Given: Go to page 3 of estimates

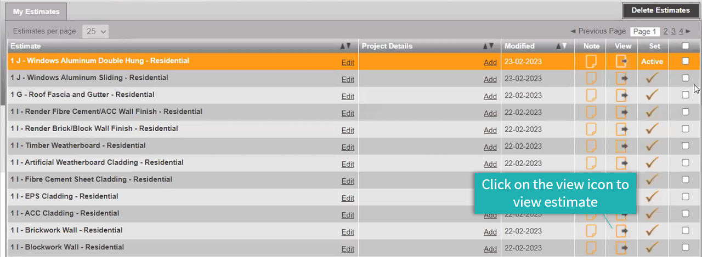Looking at the screenshot, I should click(673, 31).
